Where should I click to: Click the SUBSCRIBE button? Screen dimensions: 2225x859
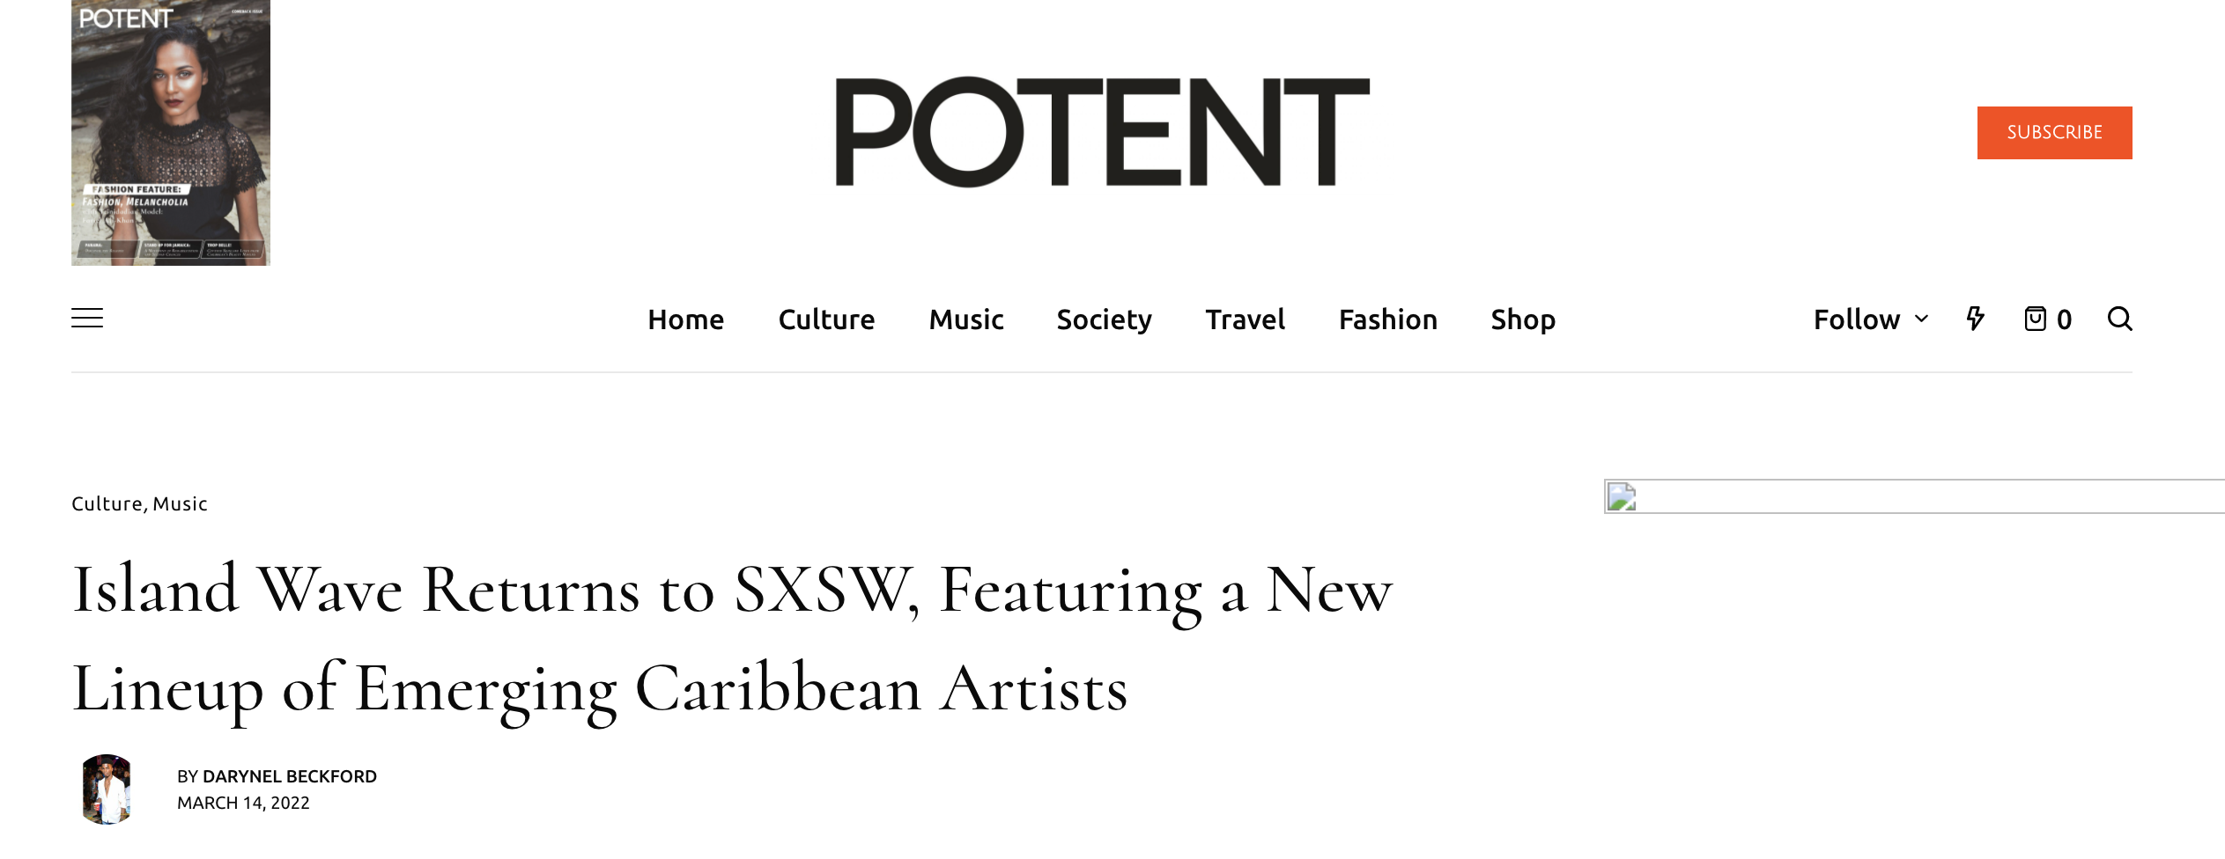coord(2054,133)
